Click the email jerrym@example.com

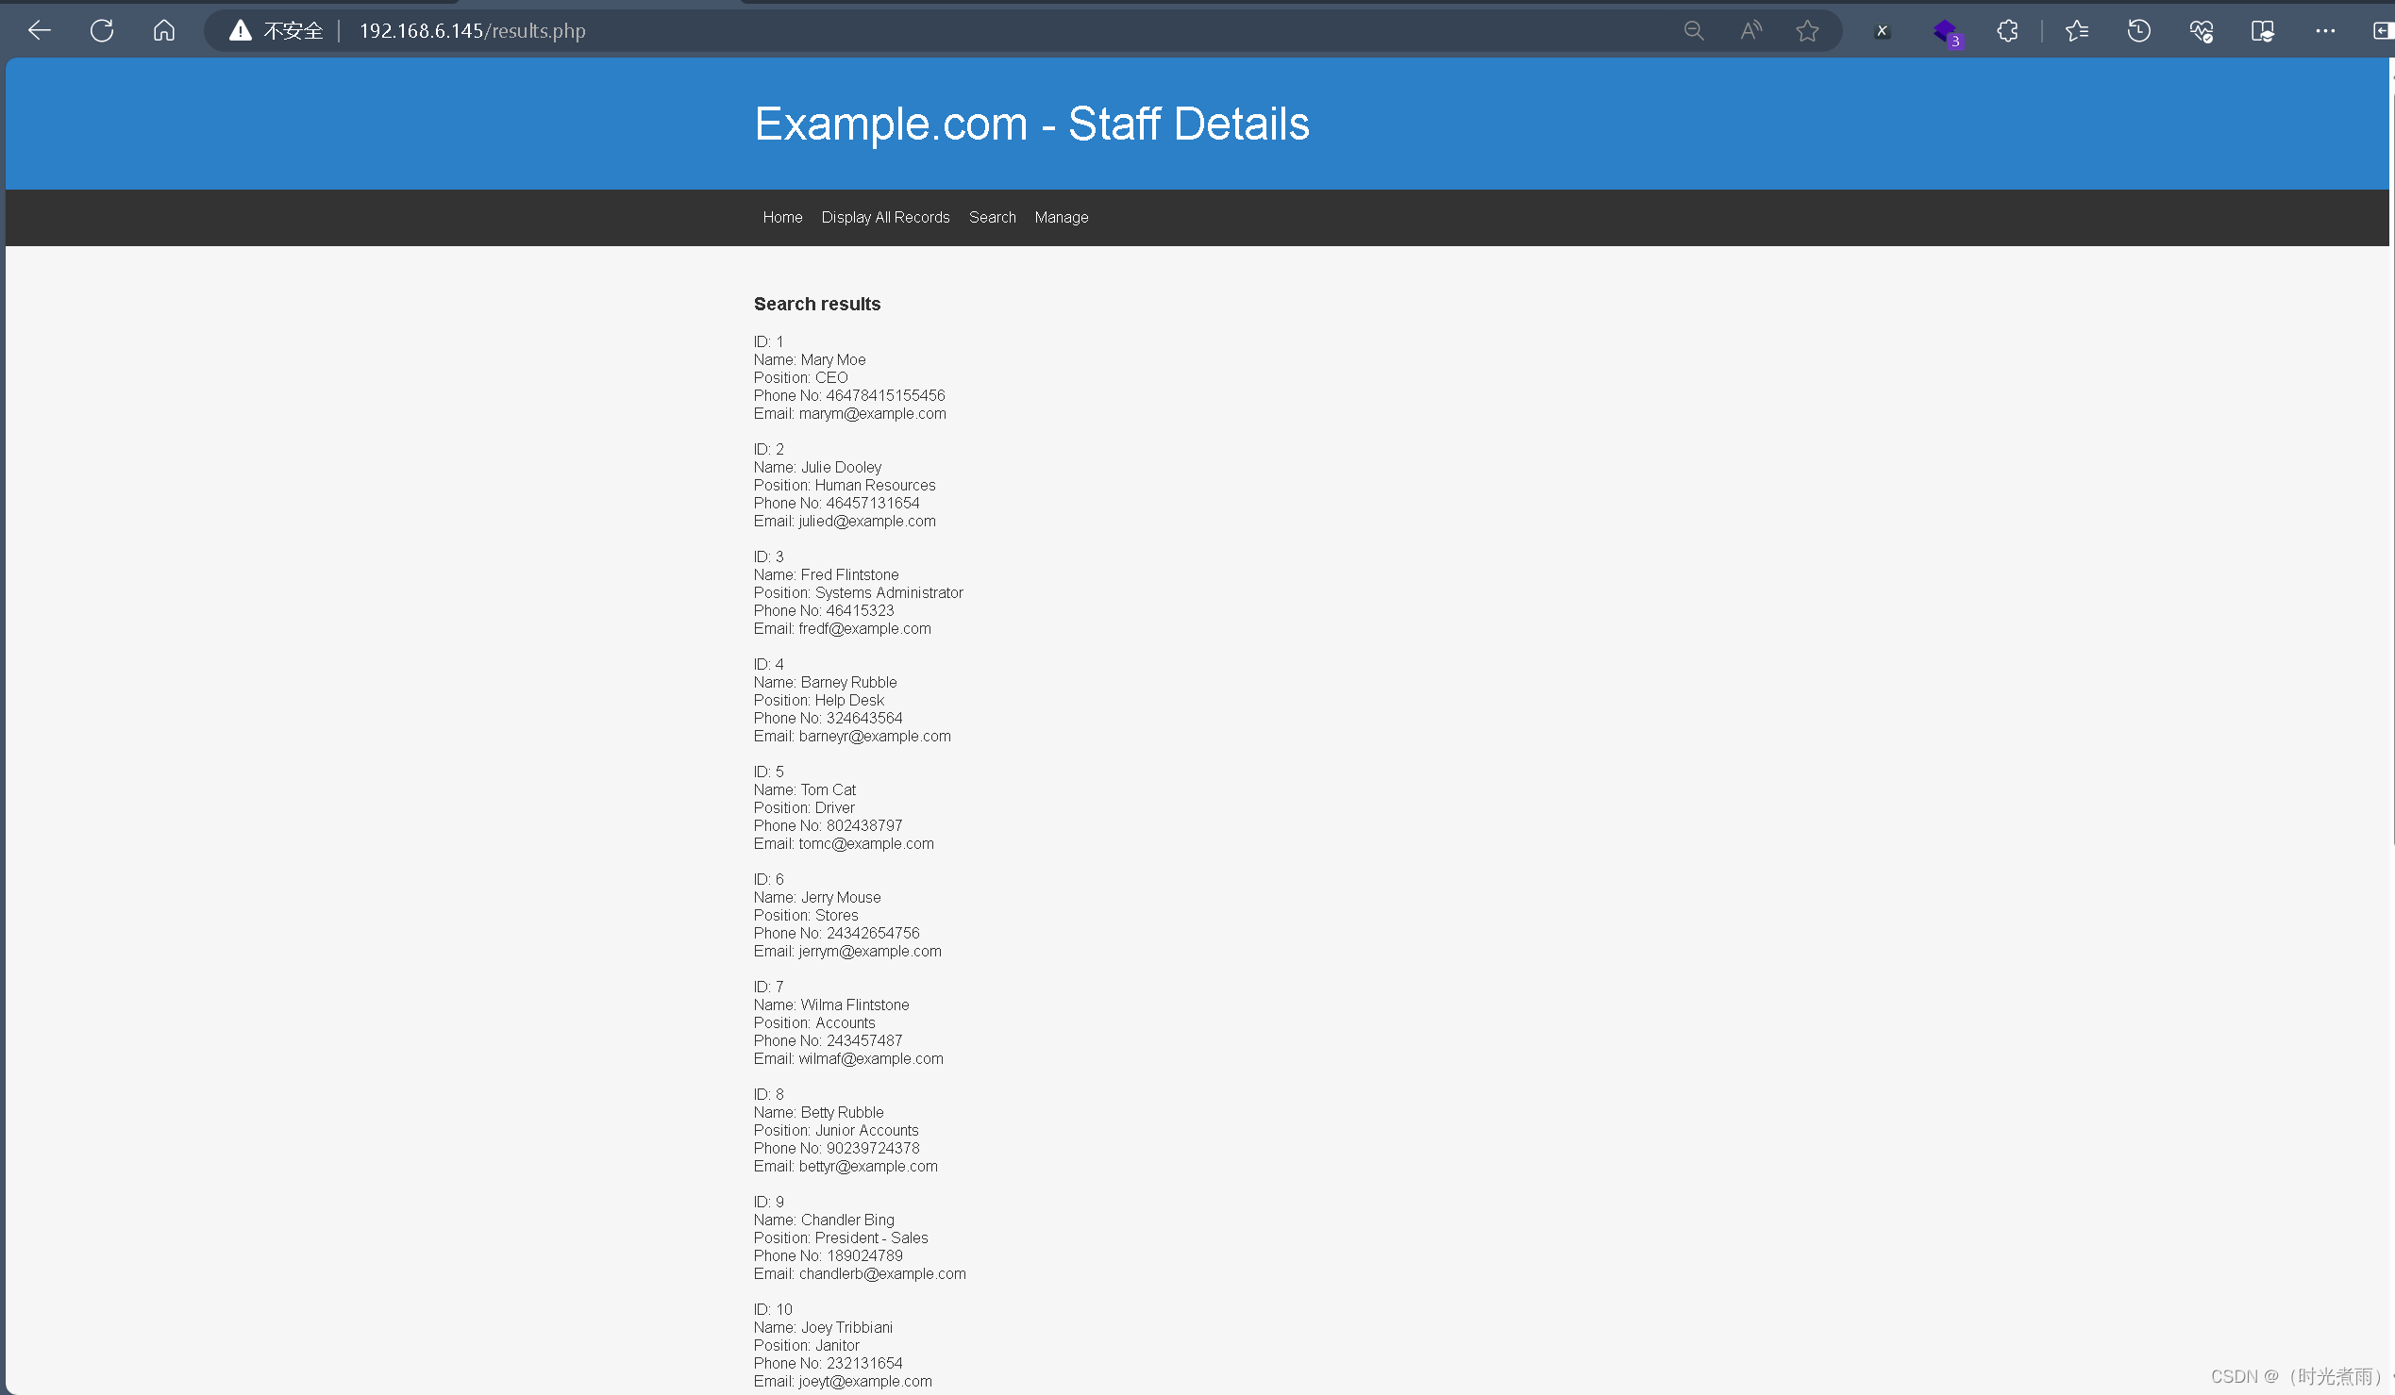(x=870, y=952)
